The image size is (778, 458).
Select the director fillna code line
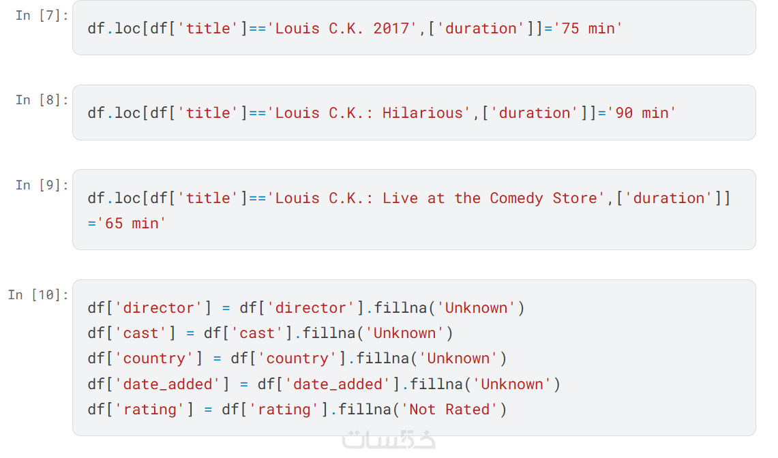pyautogui.click(x=306, y=308)
